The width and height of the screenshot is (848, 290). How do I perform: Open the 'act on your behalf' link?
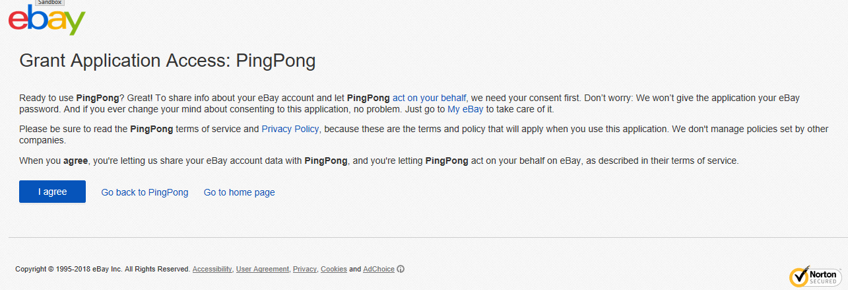click(429, 98)
